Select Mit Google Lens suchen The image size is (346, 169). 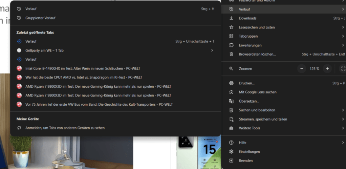coord(284,92)
